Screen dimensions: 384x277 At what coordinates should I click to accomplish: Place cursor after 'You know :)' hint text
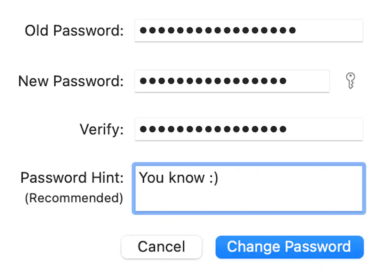coord(221,178)
